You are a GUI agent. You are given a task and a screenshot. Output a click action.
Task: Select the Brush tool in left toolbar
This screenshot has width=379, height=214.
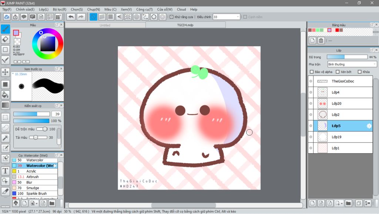pos(5,29)
